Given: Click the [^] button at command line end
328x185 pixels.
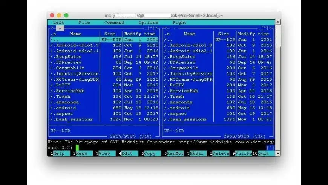Looking at the screenshot, I should coord(270,148).
